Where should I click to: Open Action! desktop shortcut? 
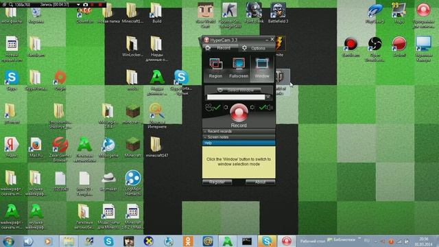pyautogui.click(x=399, y=47)
